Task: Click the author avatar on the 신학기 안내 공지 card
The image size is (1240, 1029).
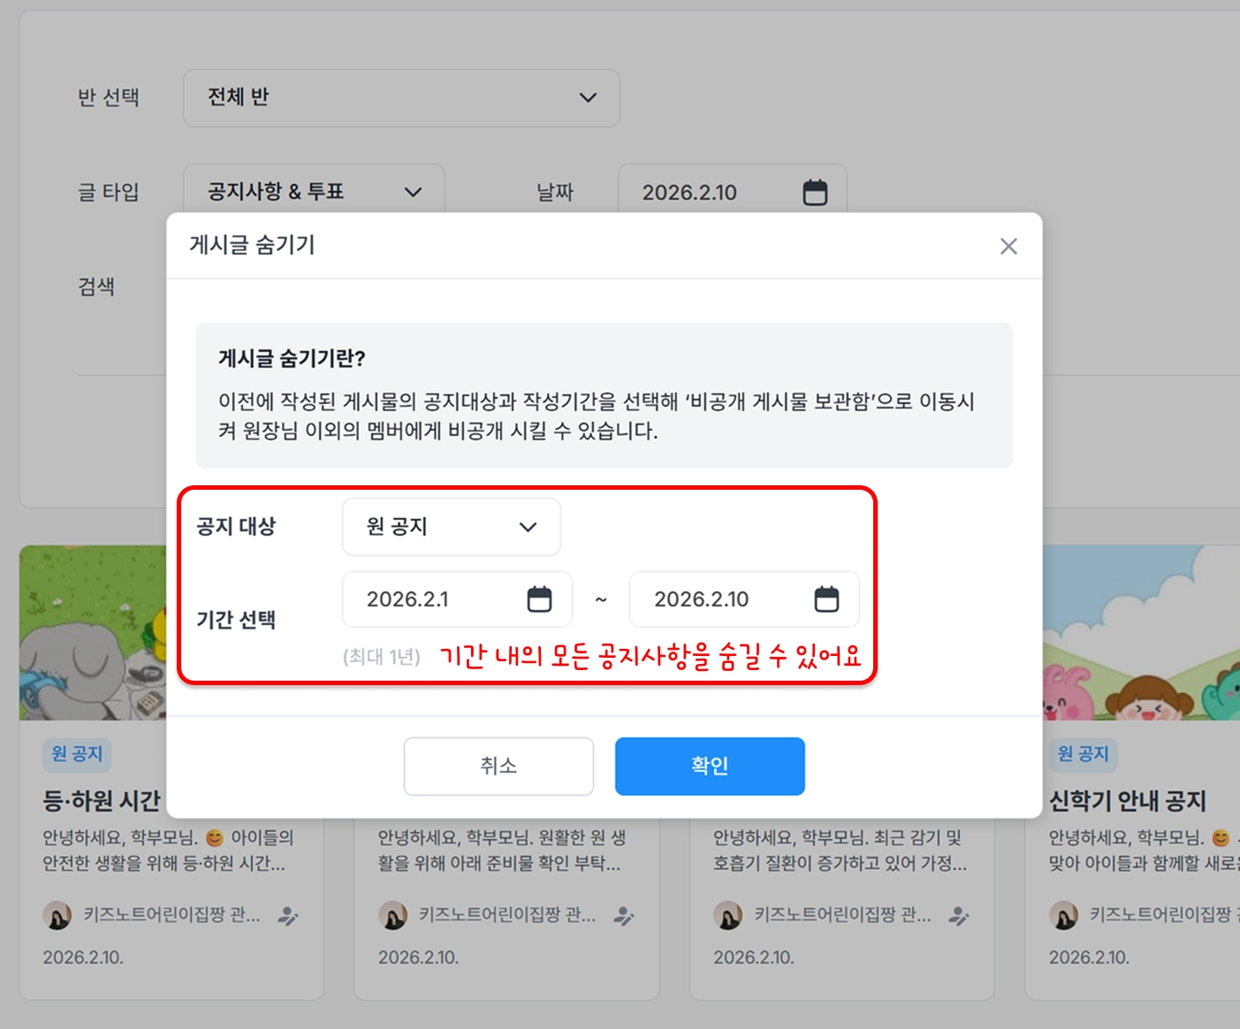Action: (1063, 916)
